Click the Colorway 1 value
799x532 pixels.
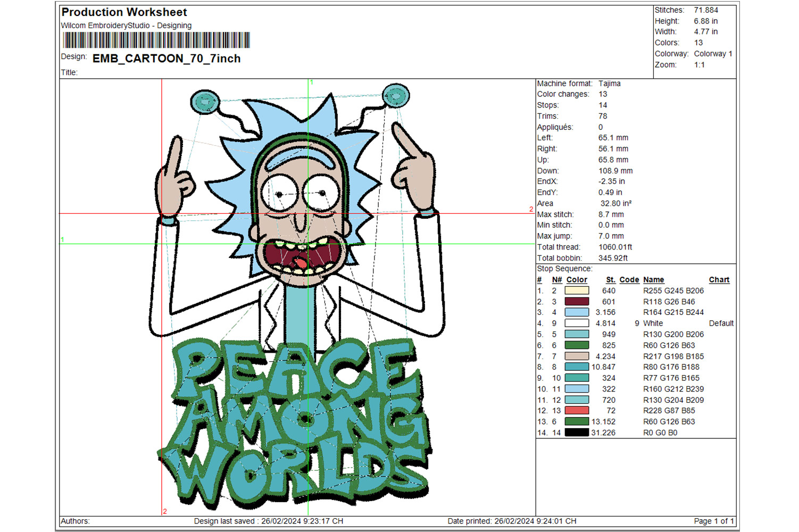[x=713, y=54]
